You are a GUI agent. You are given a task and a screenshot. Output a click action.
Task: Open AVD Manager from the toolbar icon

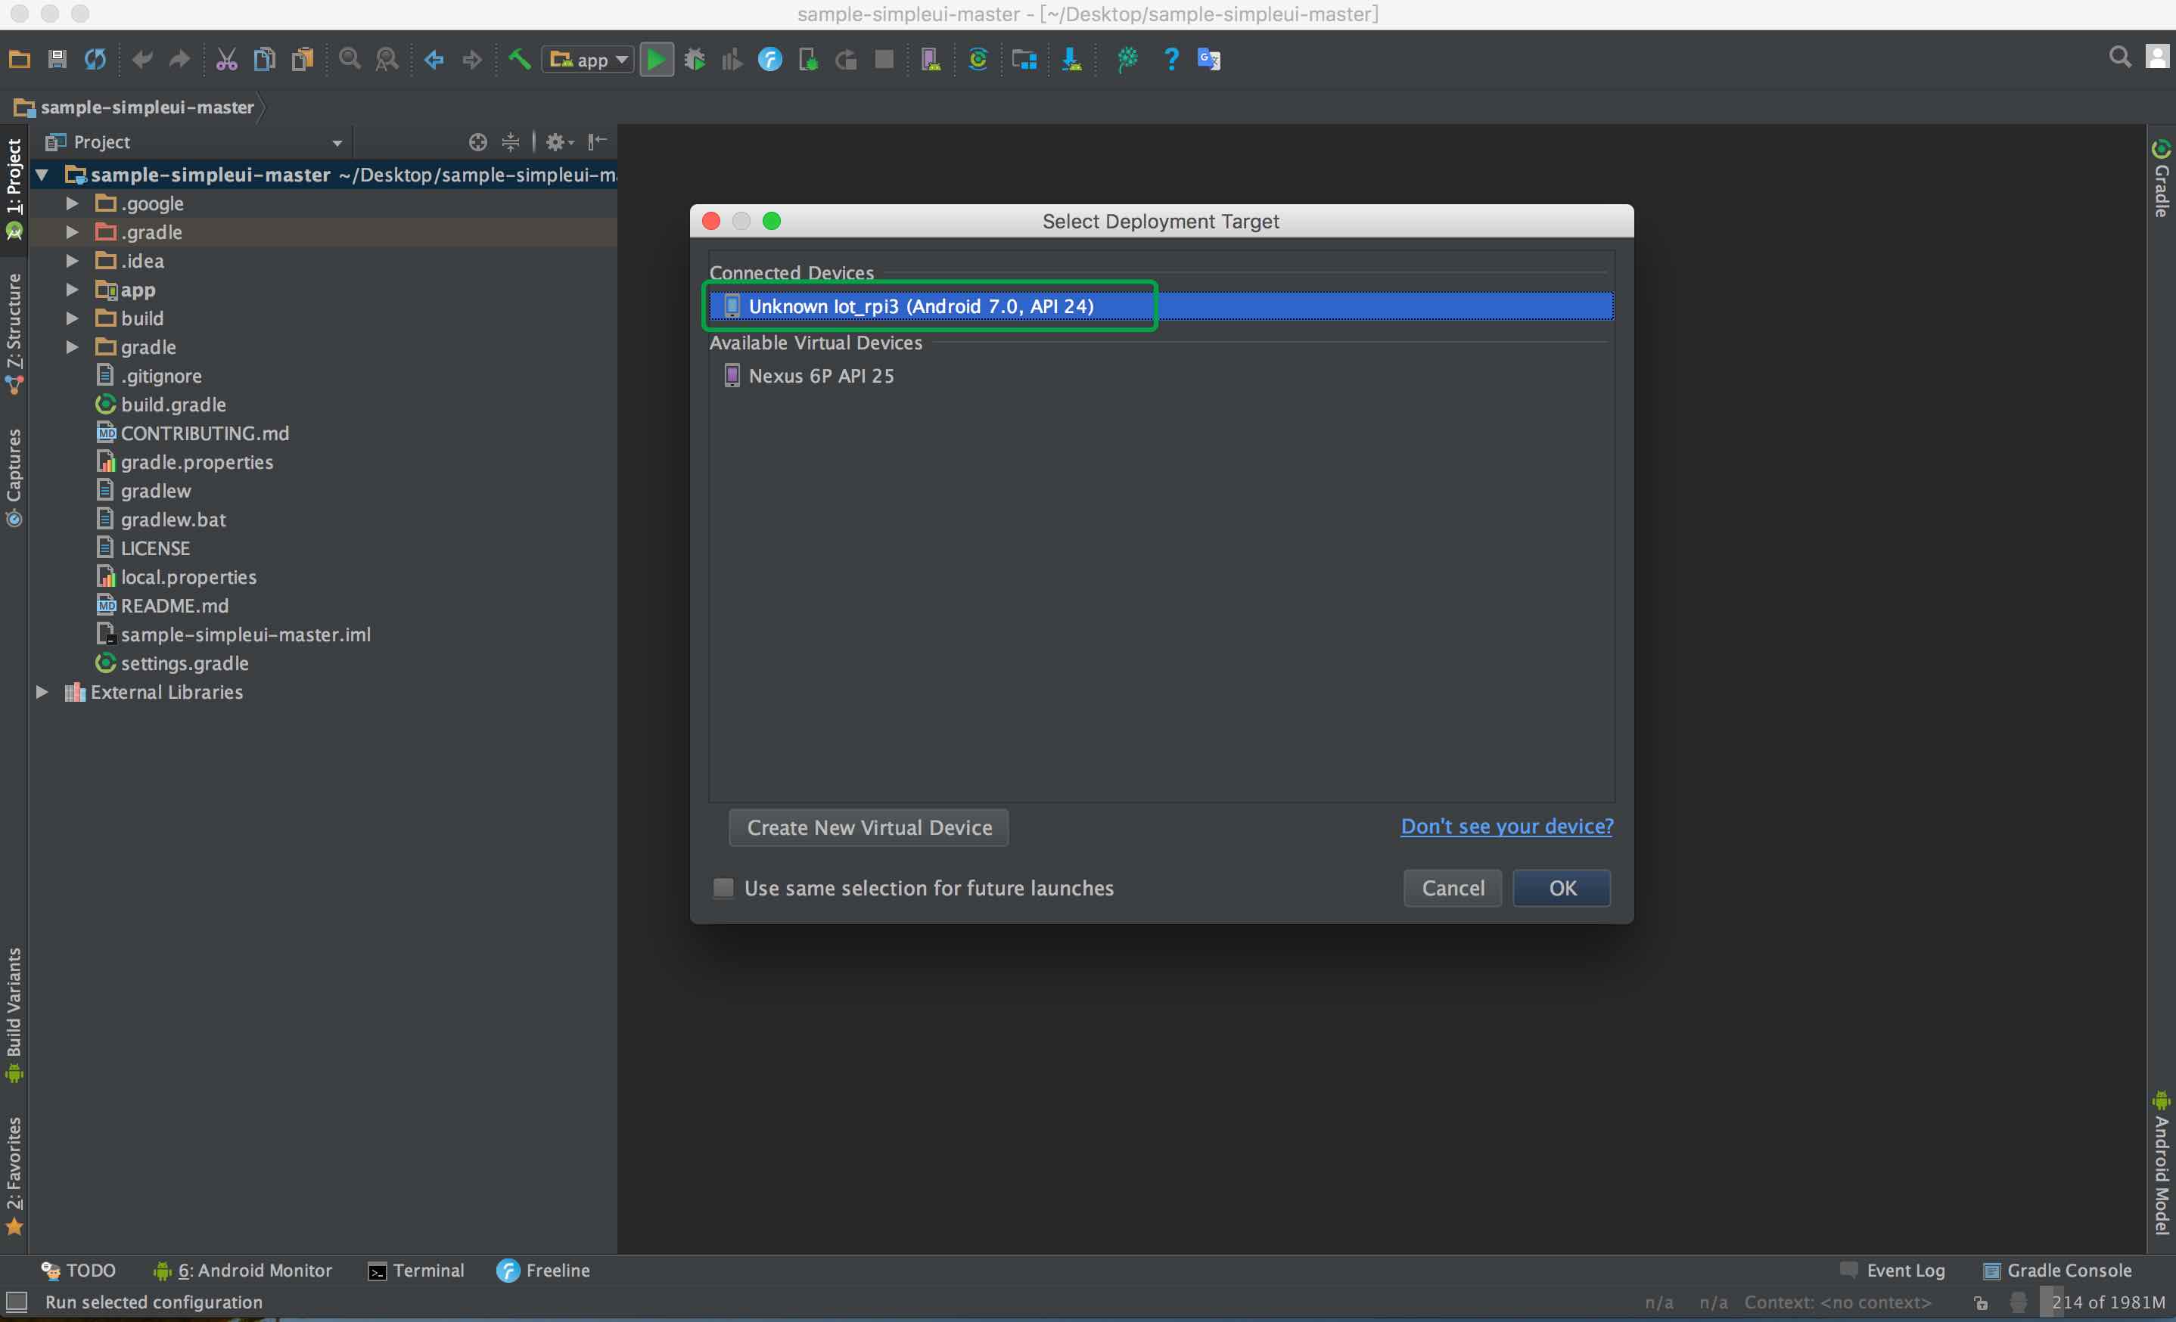point(931,59)
